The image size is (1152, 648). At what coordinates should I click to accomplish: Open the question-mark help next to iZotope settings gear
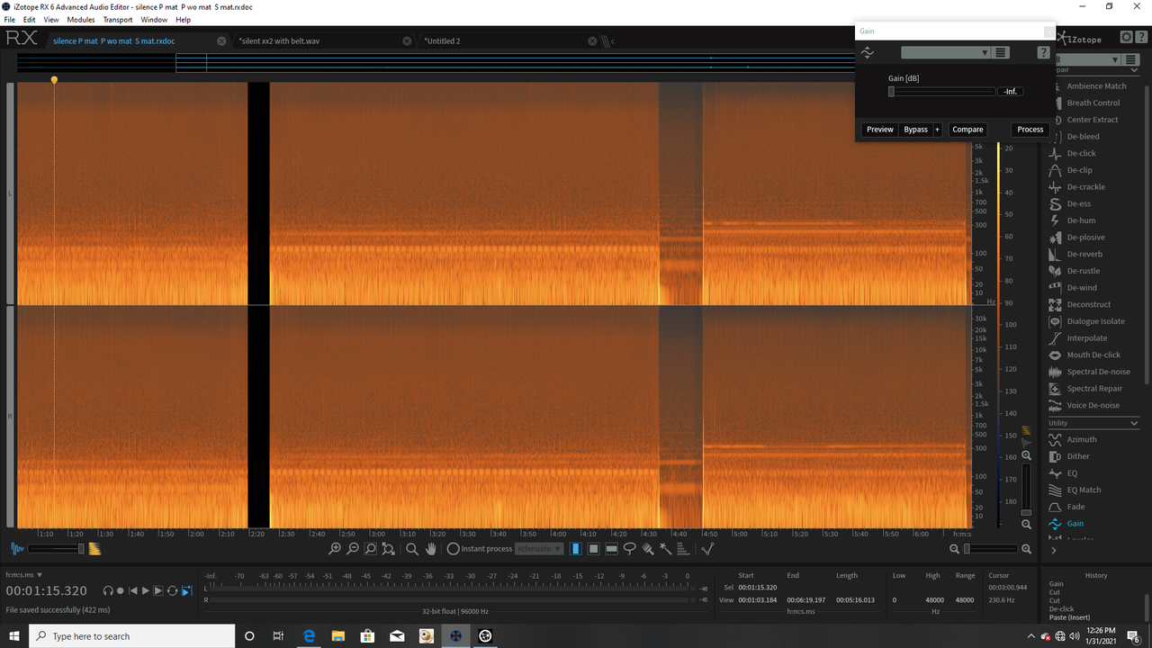click(1142, 37)
